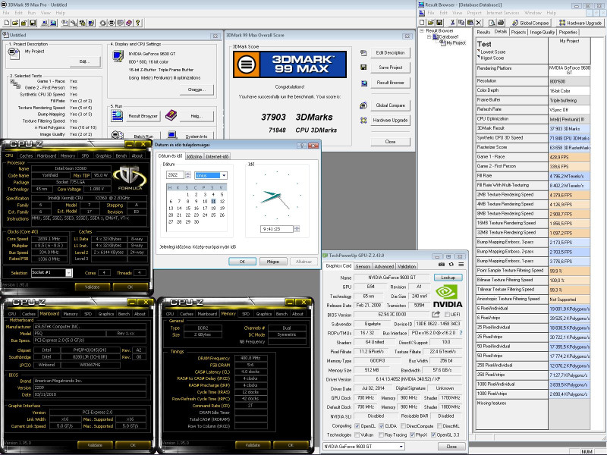Click the Save Project floppy icon beside score
Screen dimensions: 607x455
[x=363, y=67]
